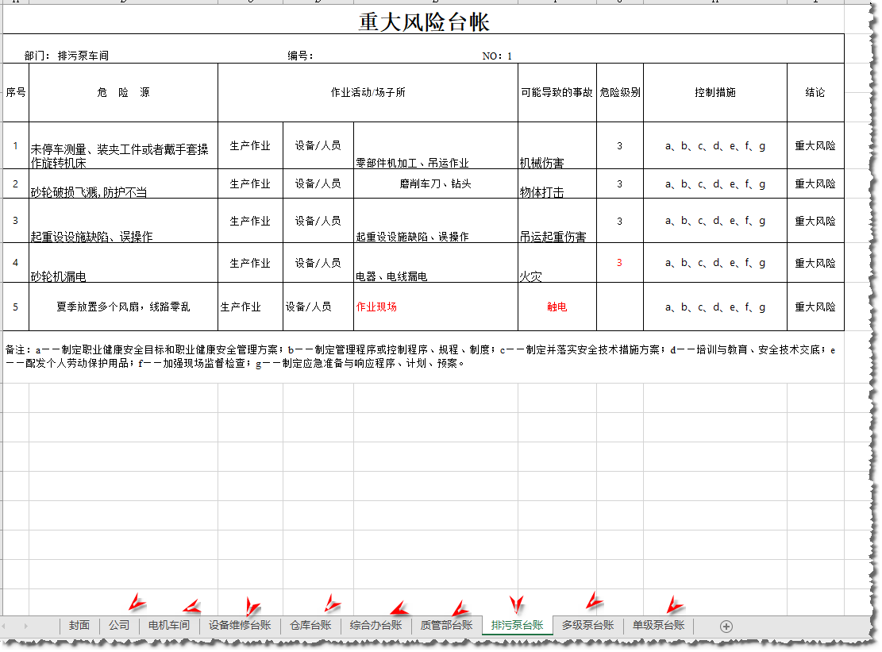This screenshot has width=882, height=652.
Task: Click the cell 零部件机加工、吊运作业
Action: (436, 145)
